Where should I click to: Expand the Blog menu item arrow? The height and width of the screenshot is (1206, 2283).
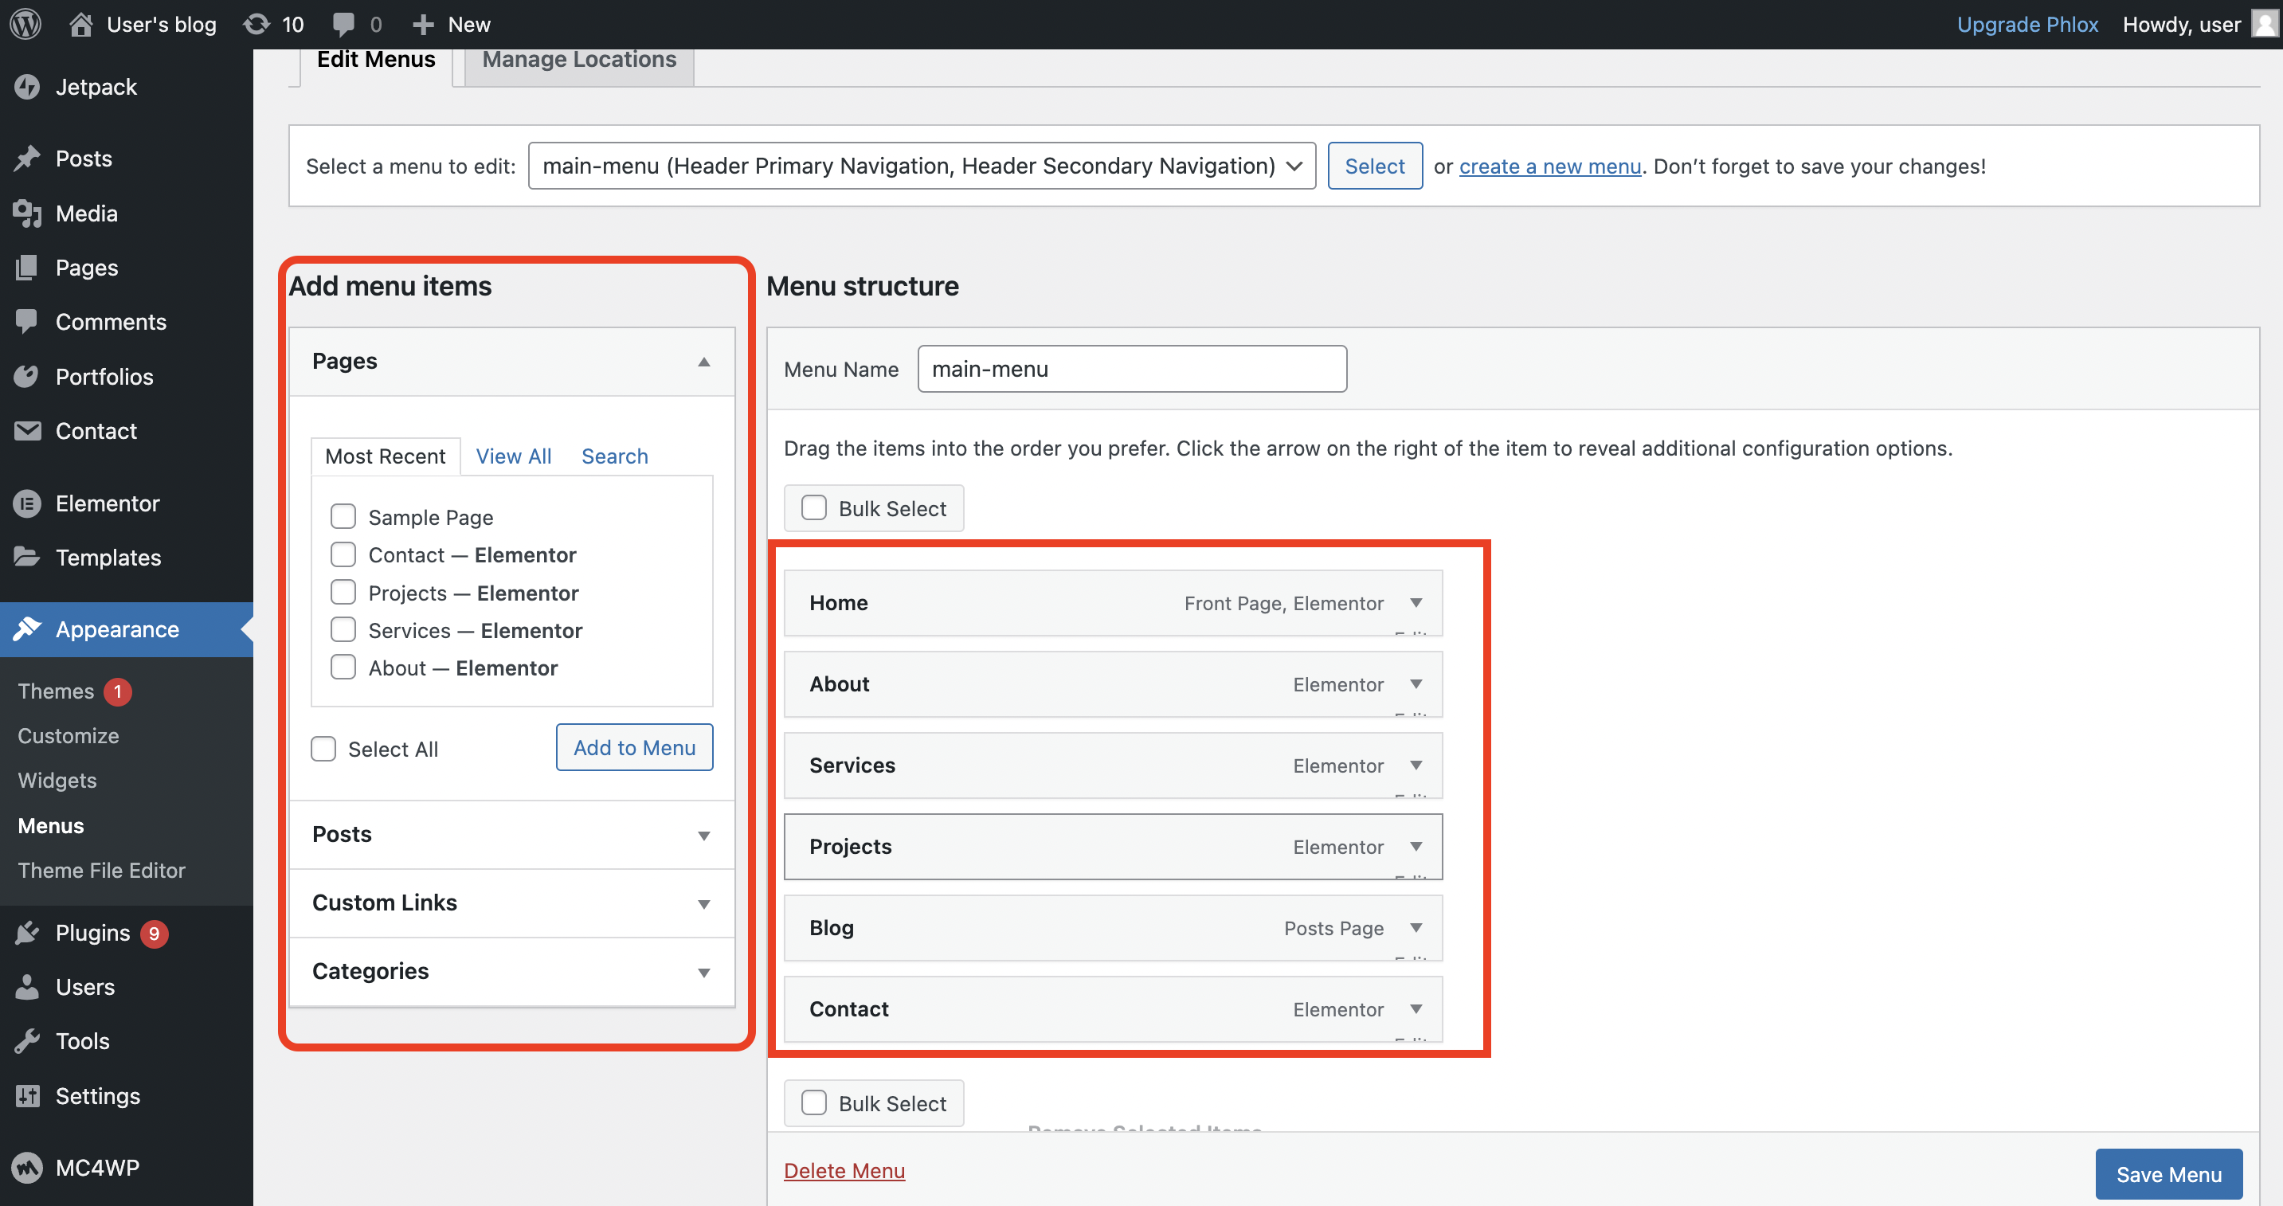pos(1416,928)
